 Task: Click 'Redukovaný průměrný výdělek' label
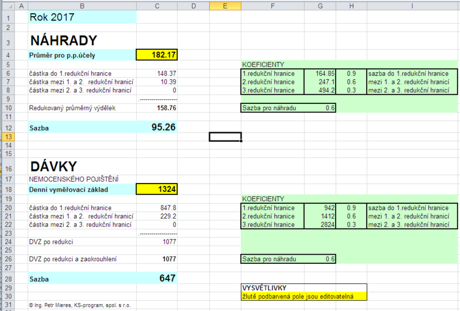82,108
